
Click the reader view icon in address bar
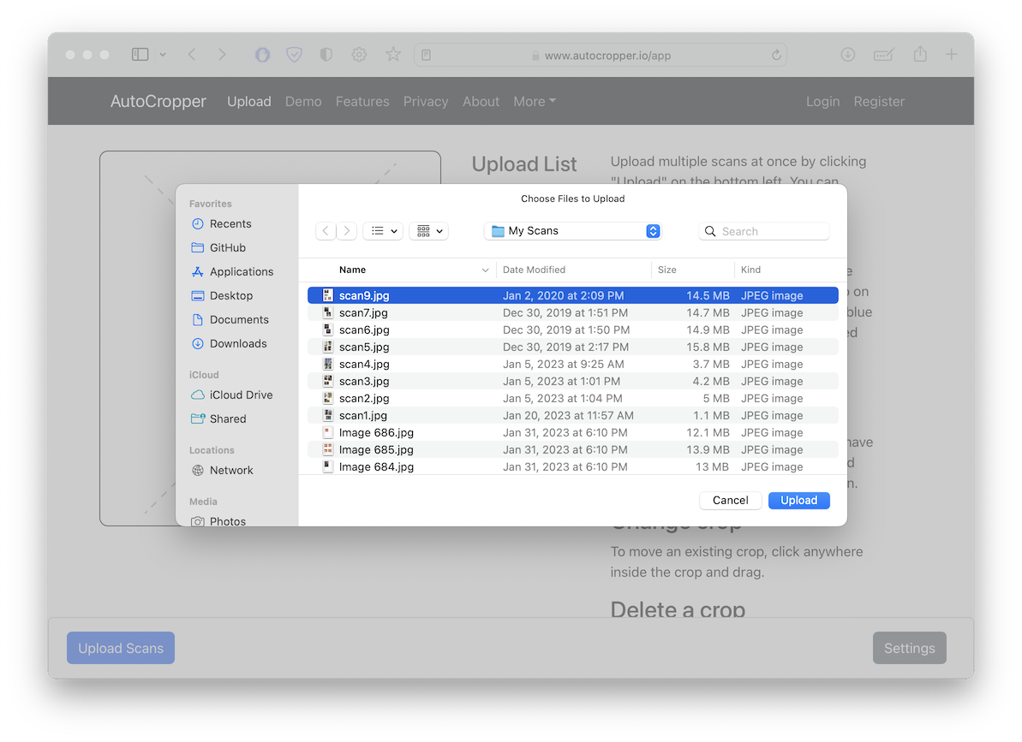427,56
